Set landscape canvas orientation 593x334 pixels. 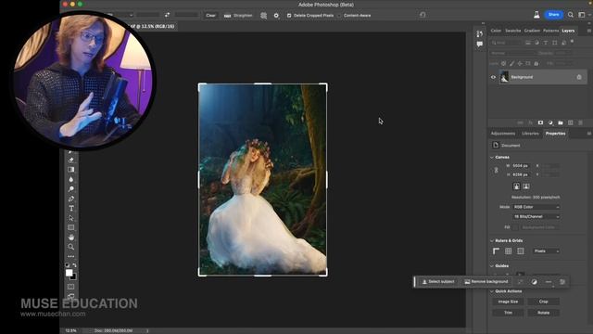(526, 186)
